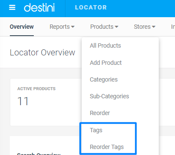This screenshot has height=155, width=175.
Task: Collapse the Products dropdown menu
Action: [x=104, y=27]
